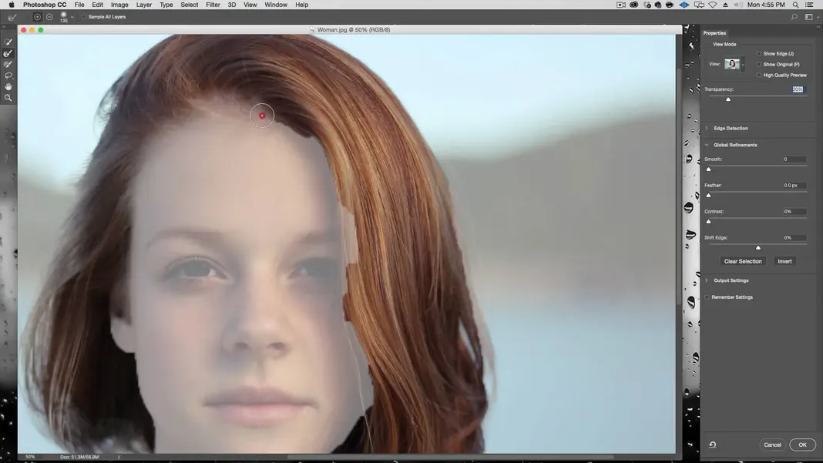Click the Transparency value field
Screen dimensions: 823x463
pos(798,89)
